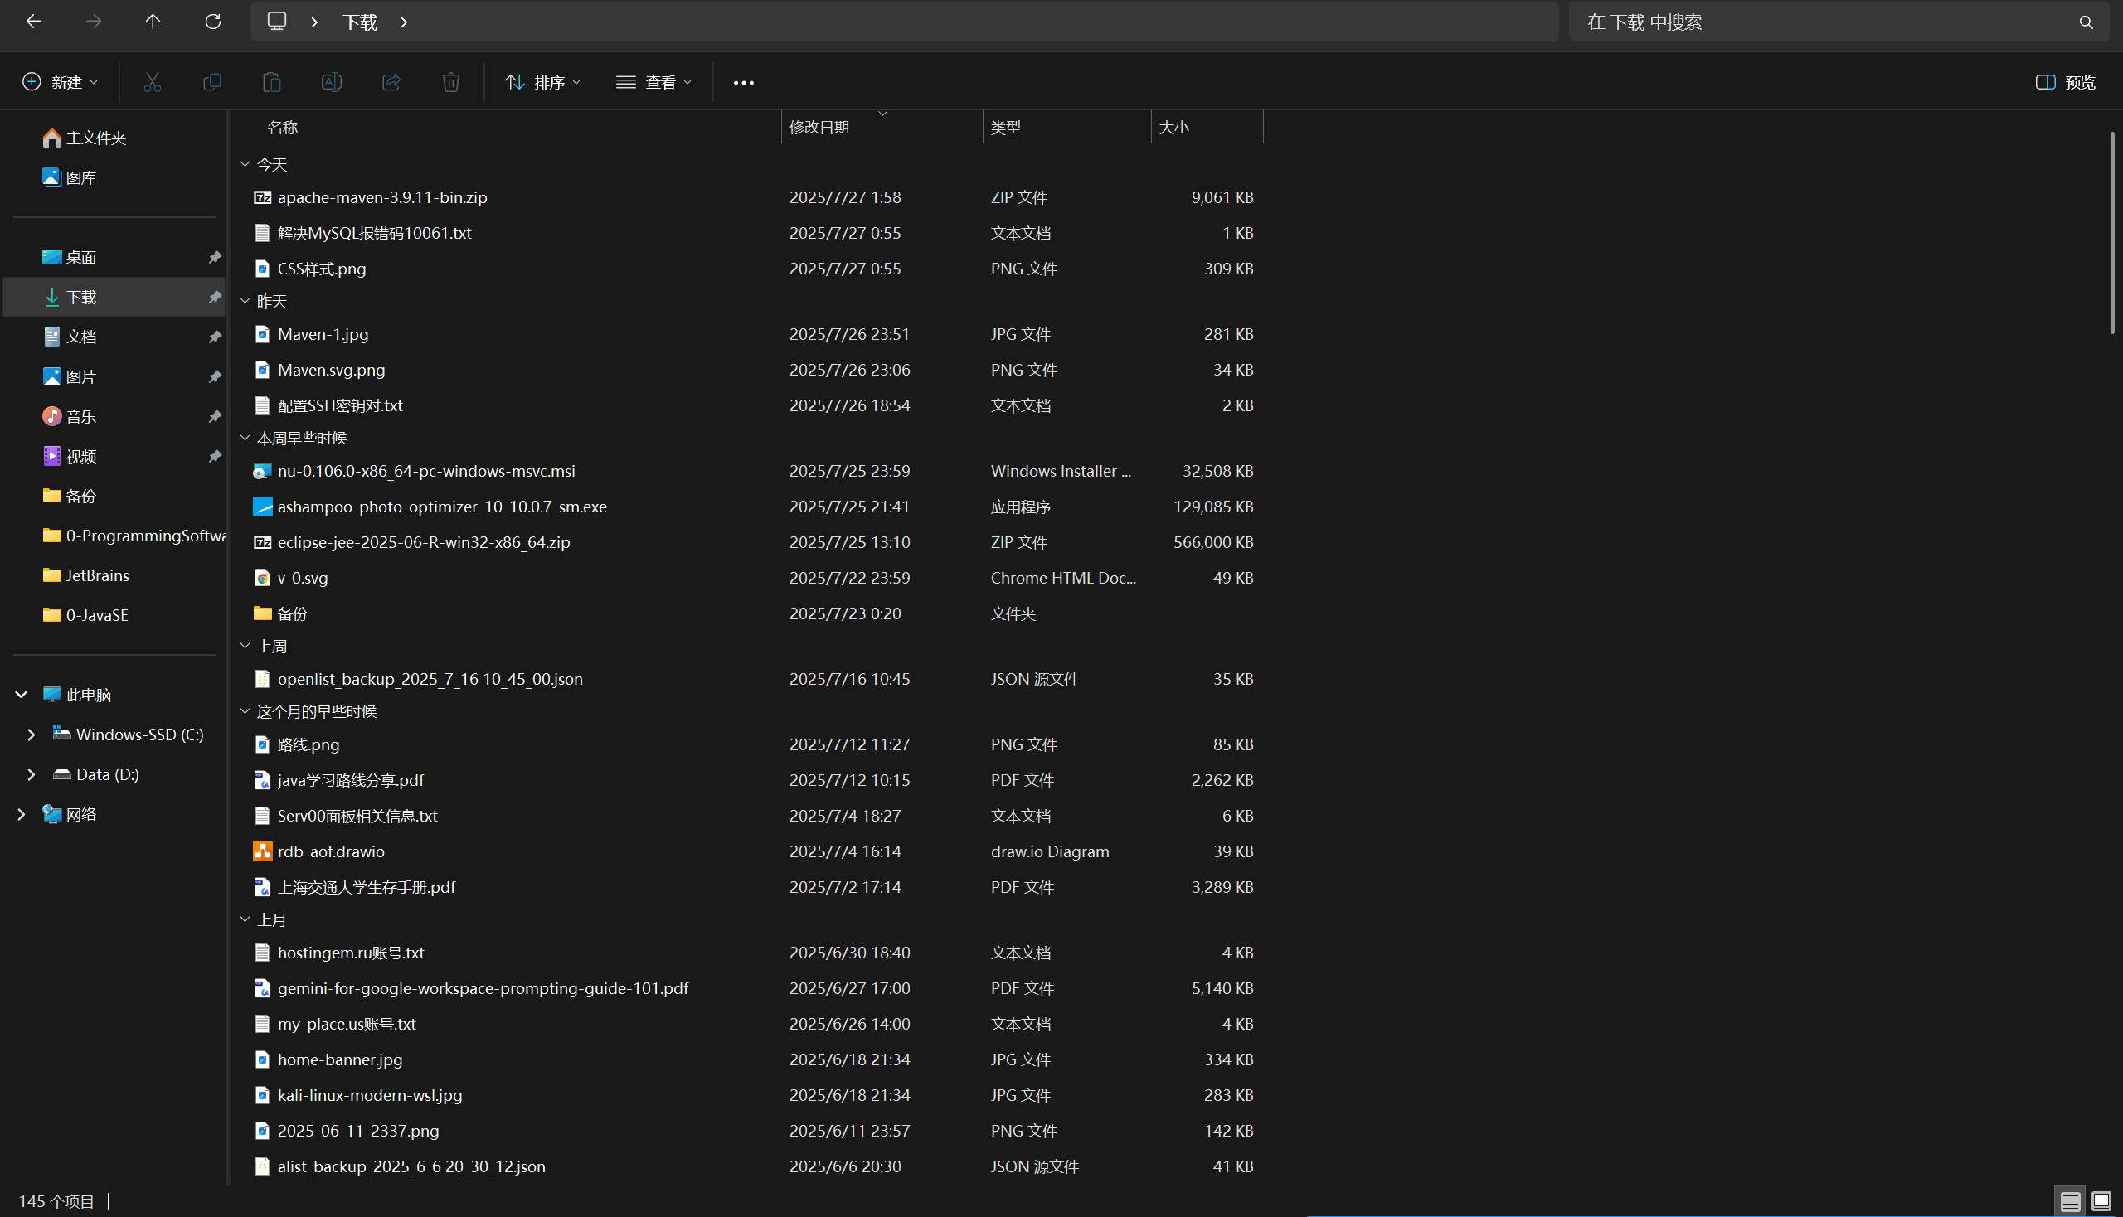
Task: Expand Windows-SSD (C:) drive in tree
Action: pos(31,735)
